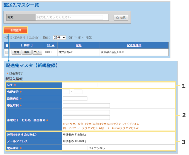
Task: Select the first 郵便番号 box
Action: coord(66,92)
